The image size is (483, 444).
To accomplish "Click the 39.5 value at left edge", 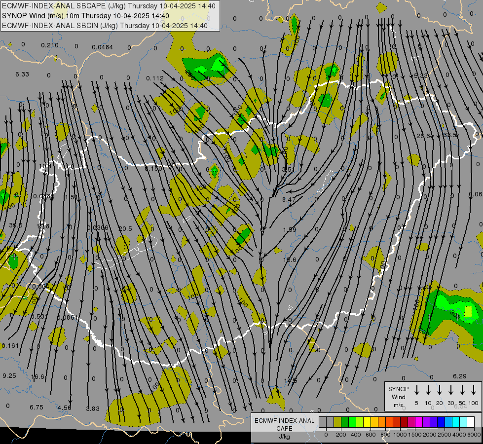I will pos(16,225).
